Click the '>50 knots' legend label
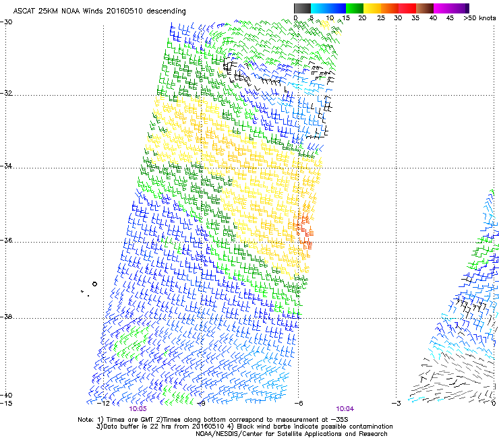The height and width of the screenshot is (438, 499). pyautogui.click(x=479, y=18)
